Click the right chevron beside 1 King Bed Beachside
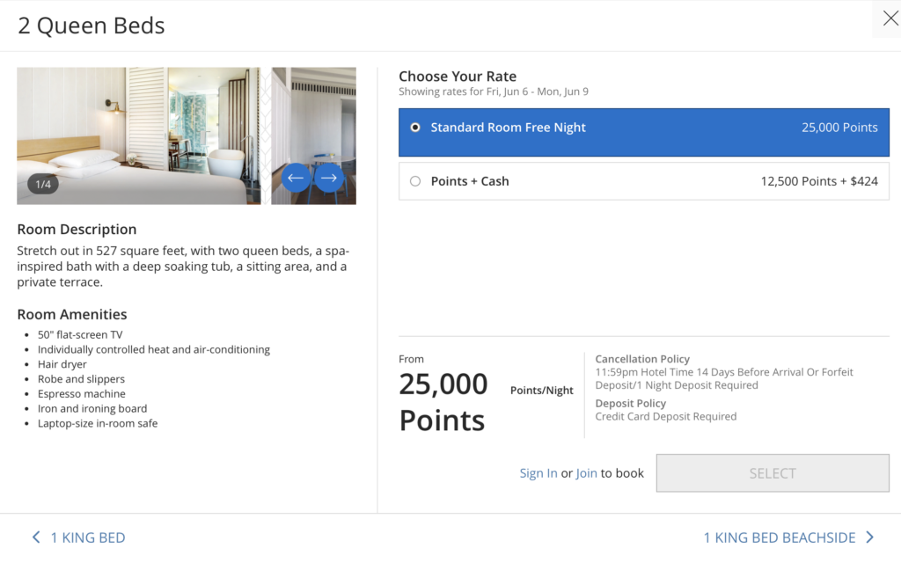The height and width of the screenshot is (563, 901). pos(869,537)
